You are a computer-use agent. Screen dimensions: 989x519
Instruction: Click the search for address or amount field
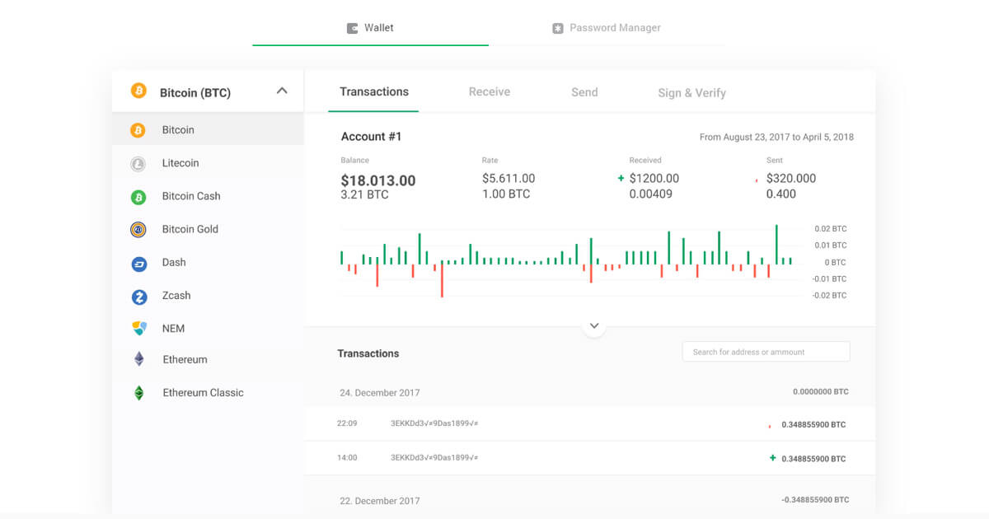(766, 352)
